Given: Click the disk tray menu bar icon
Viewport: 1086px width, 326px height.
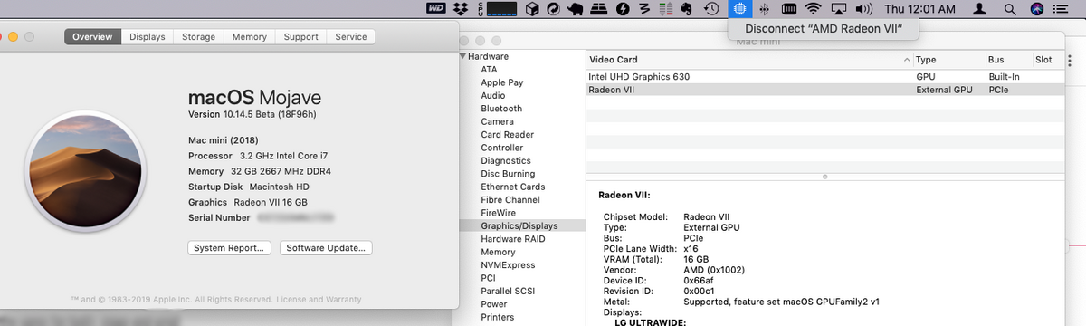Looking at the screenshot, I should tap(599, 9).
